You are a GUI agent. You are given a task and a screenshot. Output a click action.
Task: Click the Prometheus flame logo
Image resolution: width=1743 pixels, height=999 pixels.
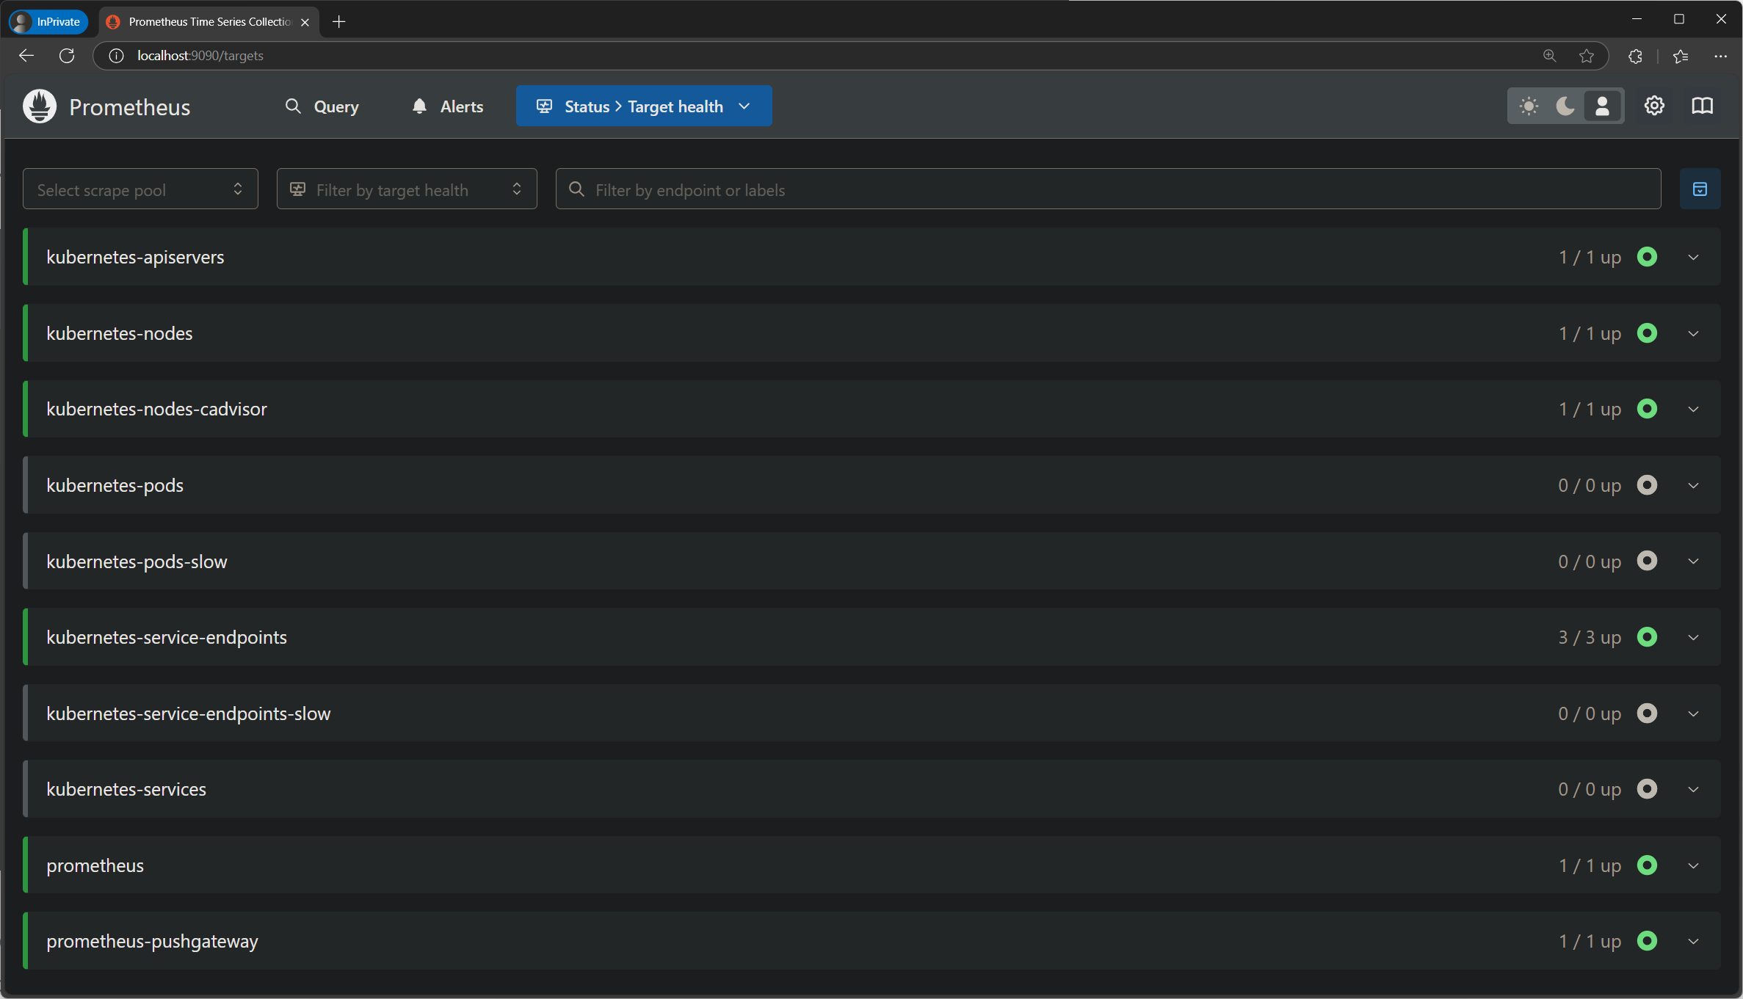click(40, 106)
